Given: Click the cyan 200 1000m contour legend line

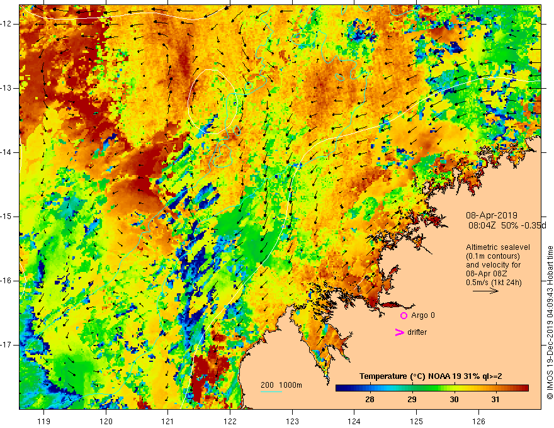Looking at the screenshot, I should coord(271,391).
